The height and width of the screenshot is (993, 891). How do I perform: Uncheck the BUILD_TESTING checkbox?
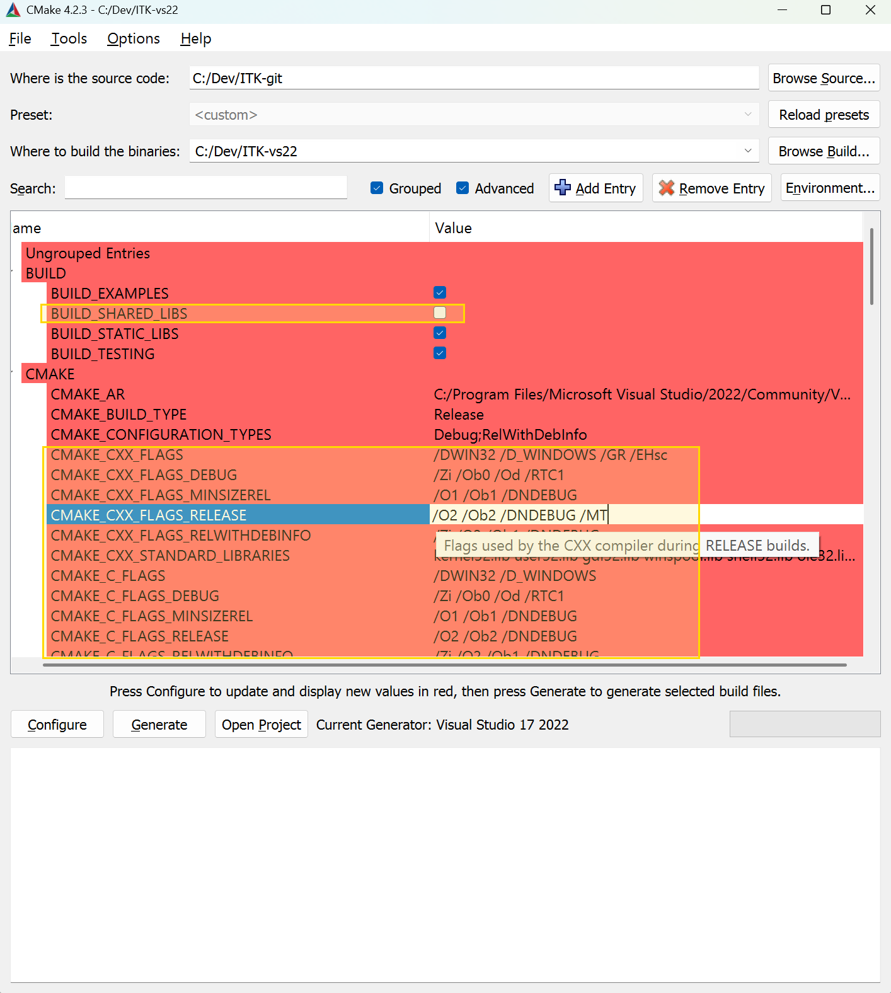pyautogui.click(x=440, y=353)
